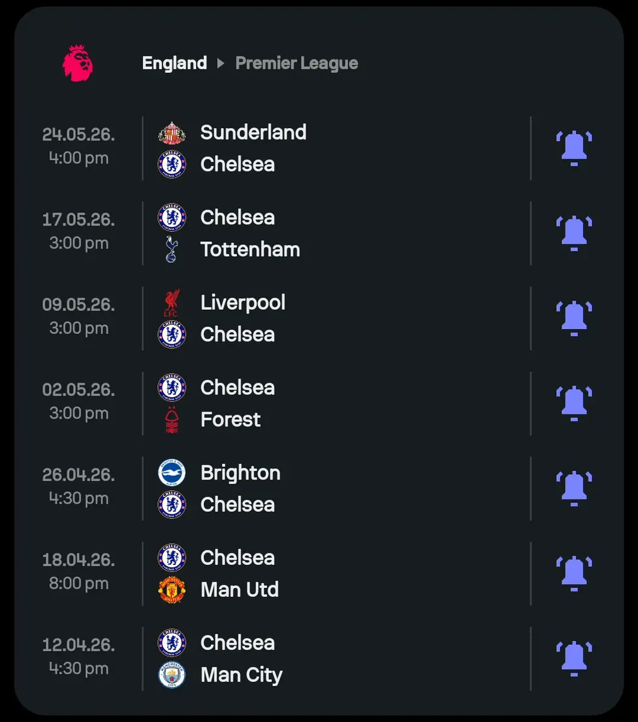Image resolution: width=638 pixels, height=722 pixels.
Task: Toggle alert bell for Chelsea vs Man City
Action: point(574,658)
